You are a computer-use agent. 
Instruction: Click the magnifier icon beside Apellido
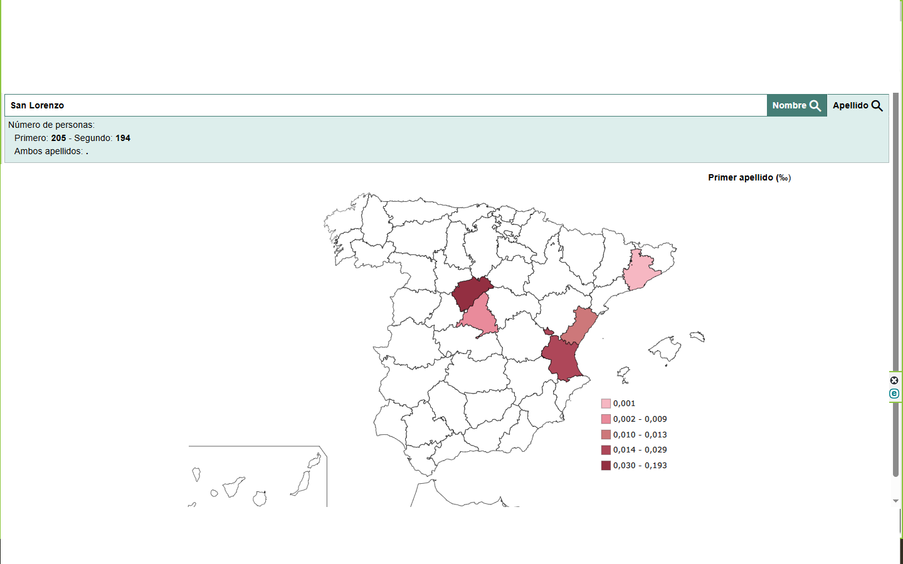point(877,106)
